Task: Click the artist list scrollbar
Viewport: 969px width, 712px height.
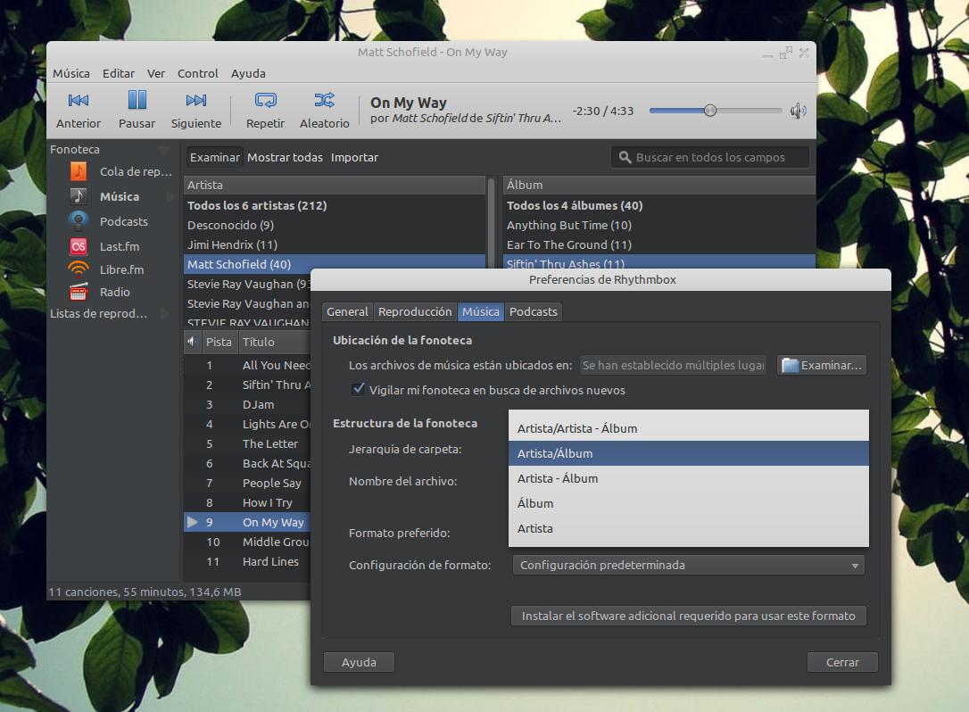Action: click(x=492, y=222)
